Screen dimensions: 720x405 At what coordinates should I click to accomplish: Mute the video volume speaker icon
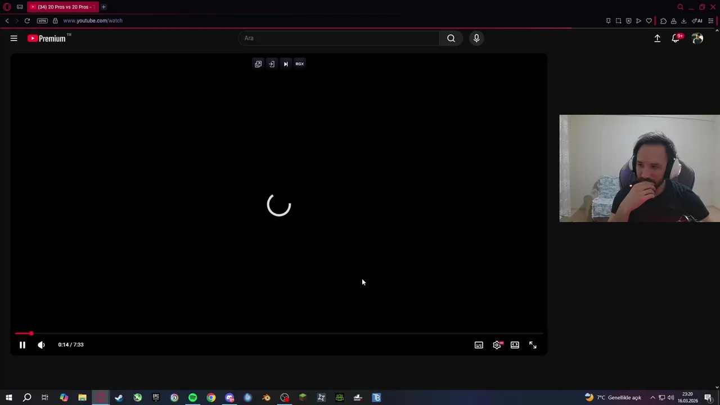click(x=41, y=345)
